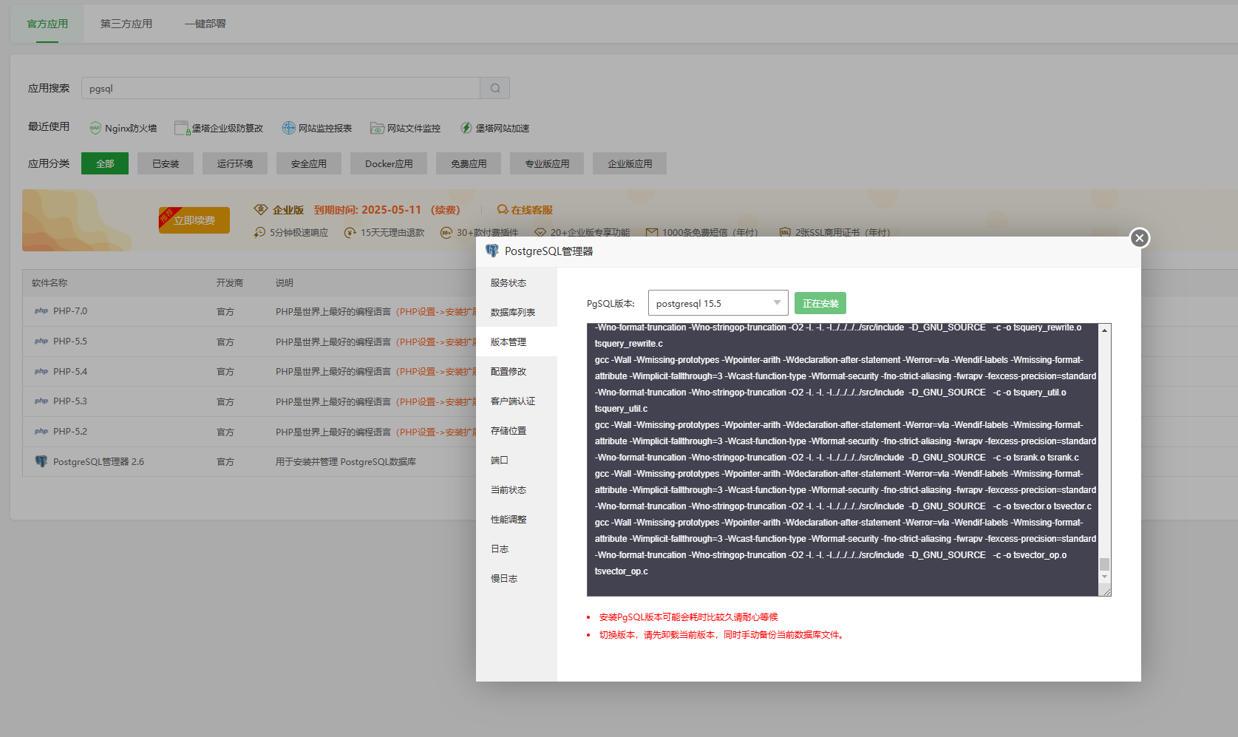Click PostgreSQL管理器 2.6 row elephant icon
1238x737 pixels.
(41, 461)
